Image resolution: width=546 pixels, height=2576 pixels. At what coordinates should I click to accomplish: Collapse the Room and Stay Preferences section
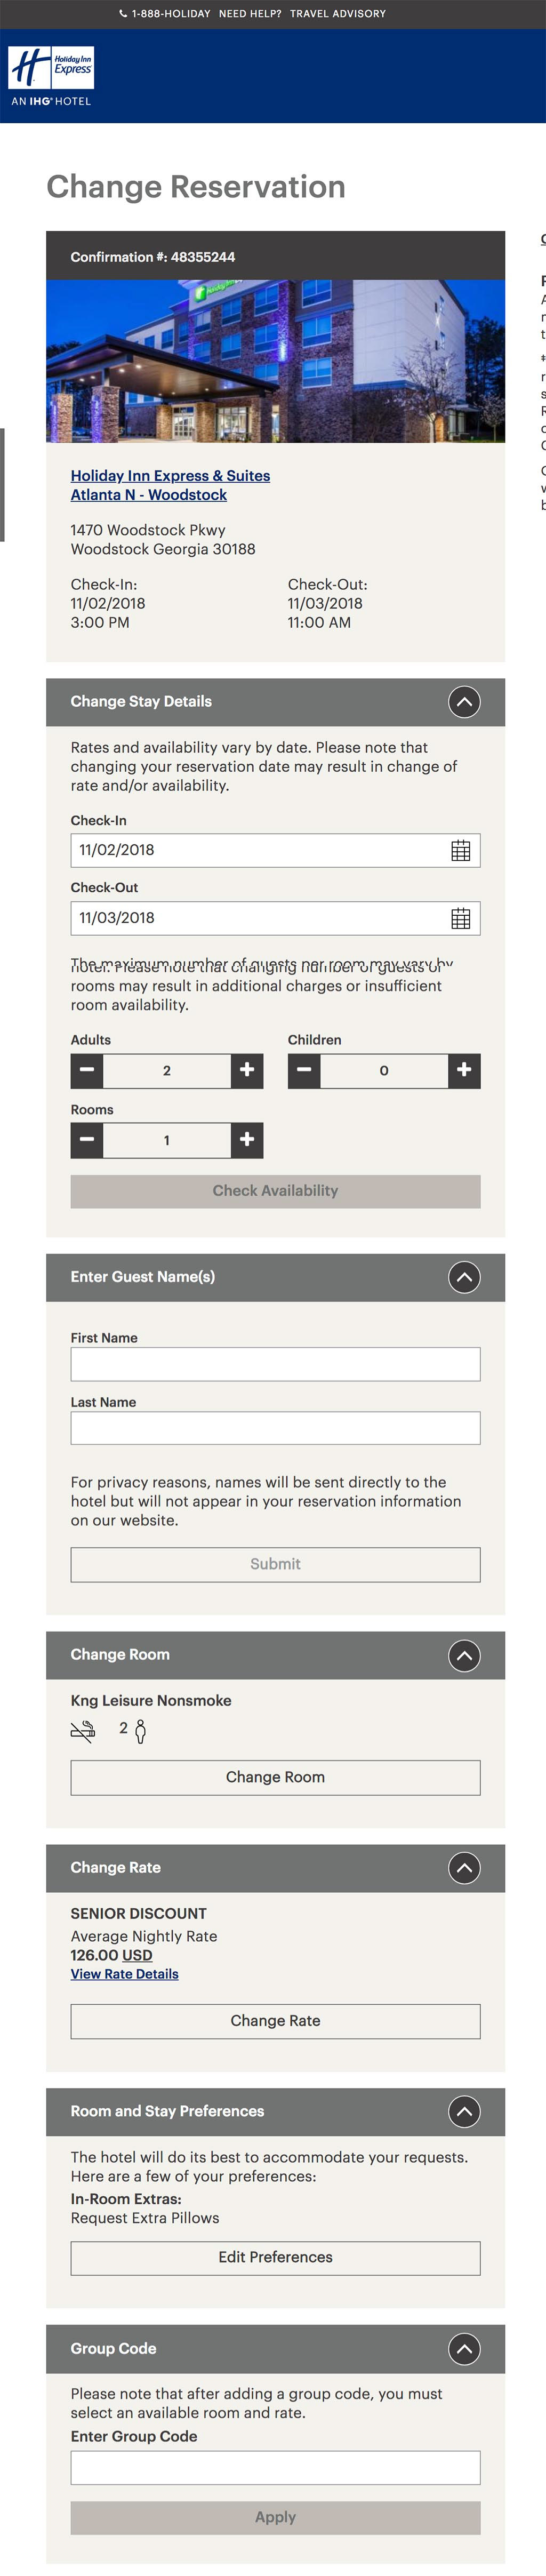point(464,2111)
